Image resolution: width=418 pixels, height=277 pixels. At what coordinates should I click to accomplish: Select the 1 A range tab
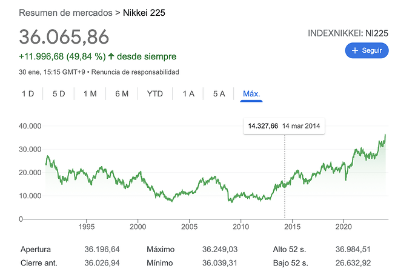[188, 94]
